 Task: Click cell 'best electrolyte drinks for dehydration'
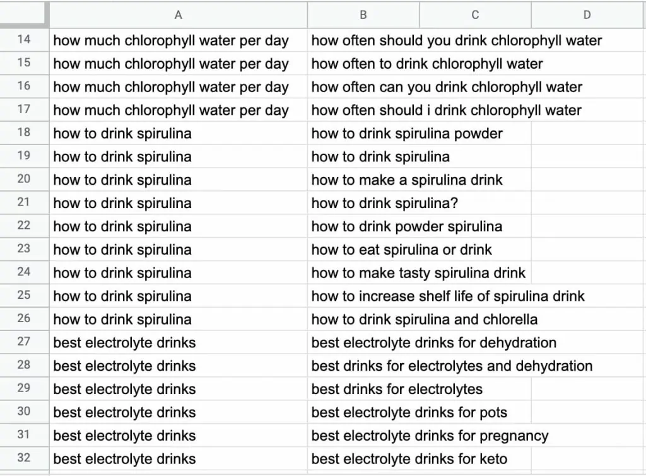(434, 342)
